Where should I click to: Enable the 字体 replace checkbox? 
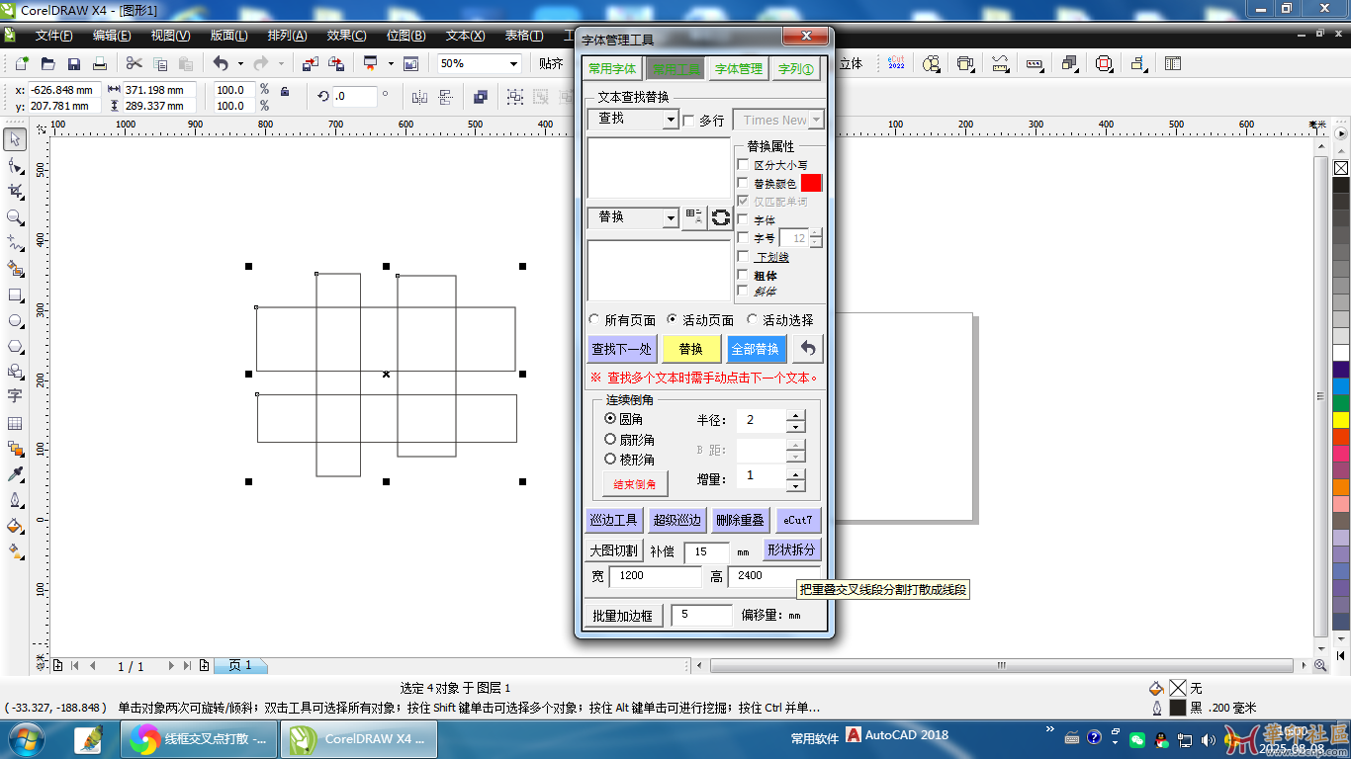pos(743,219)
